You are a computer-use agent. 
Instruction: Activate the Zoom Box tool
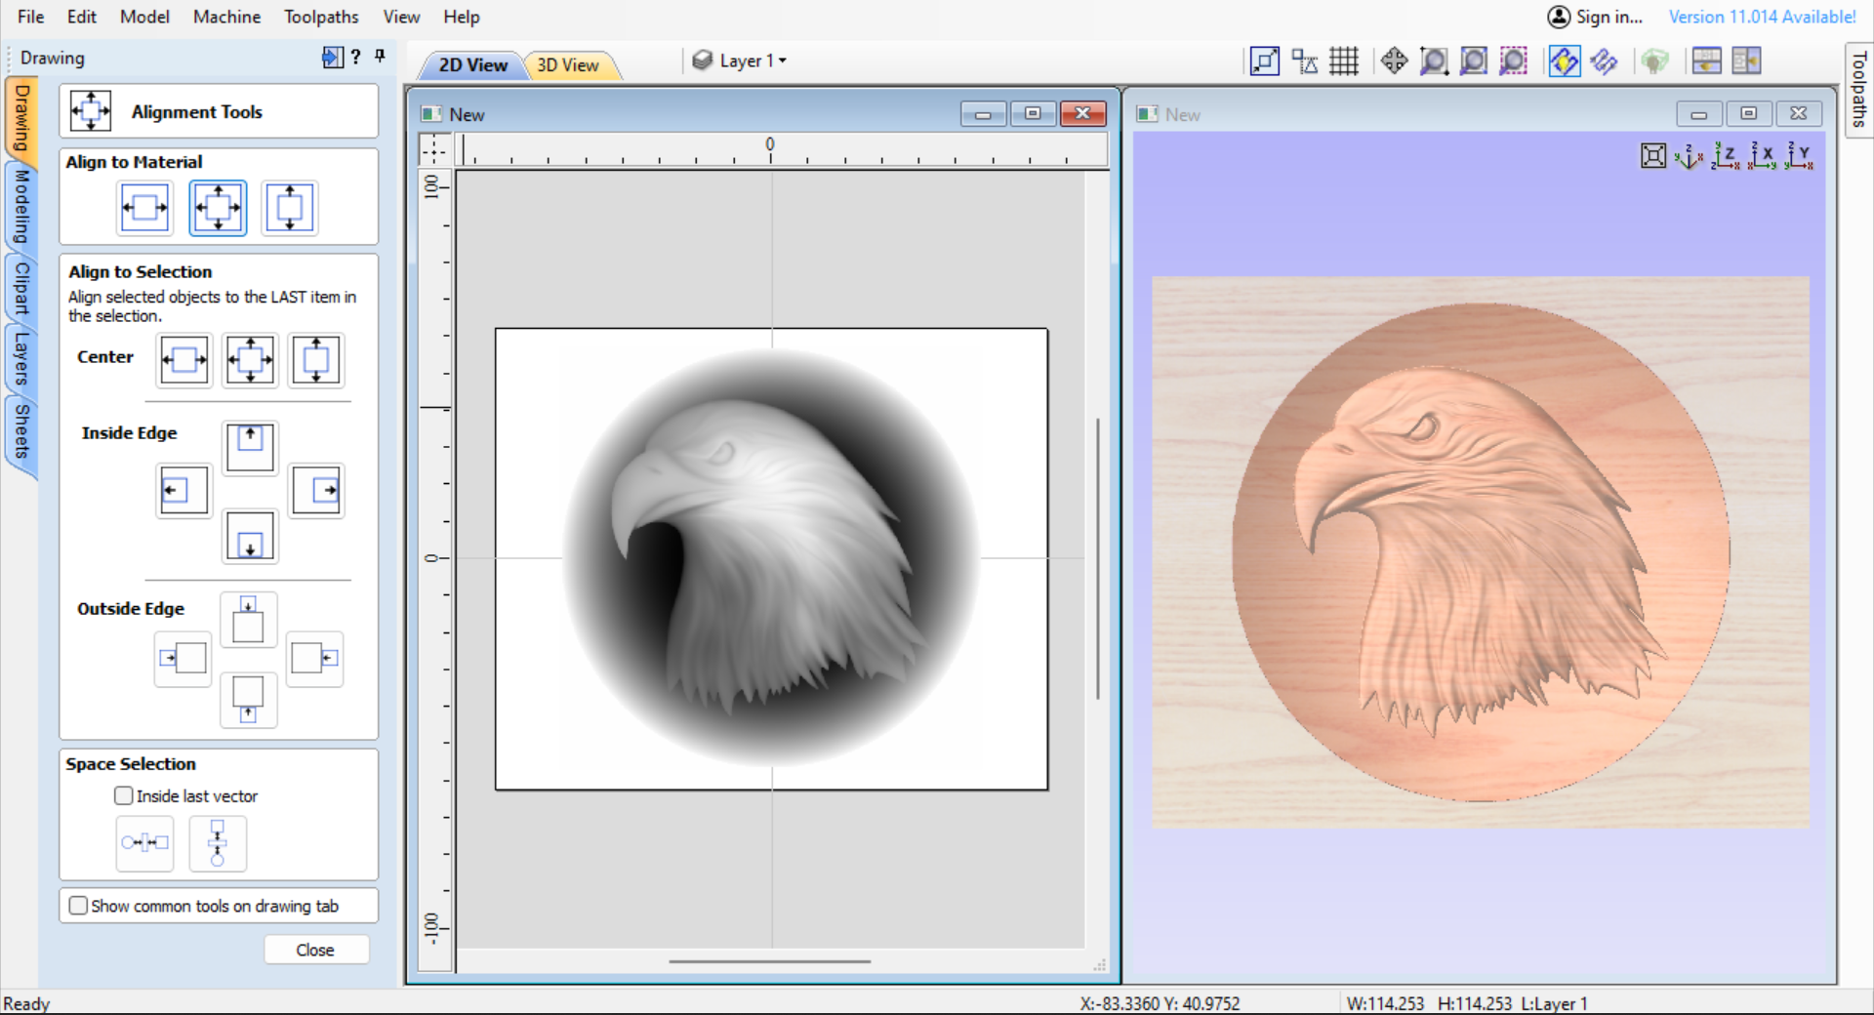(1434, 61)
